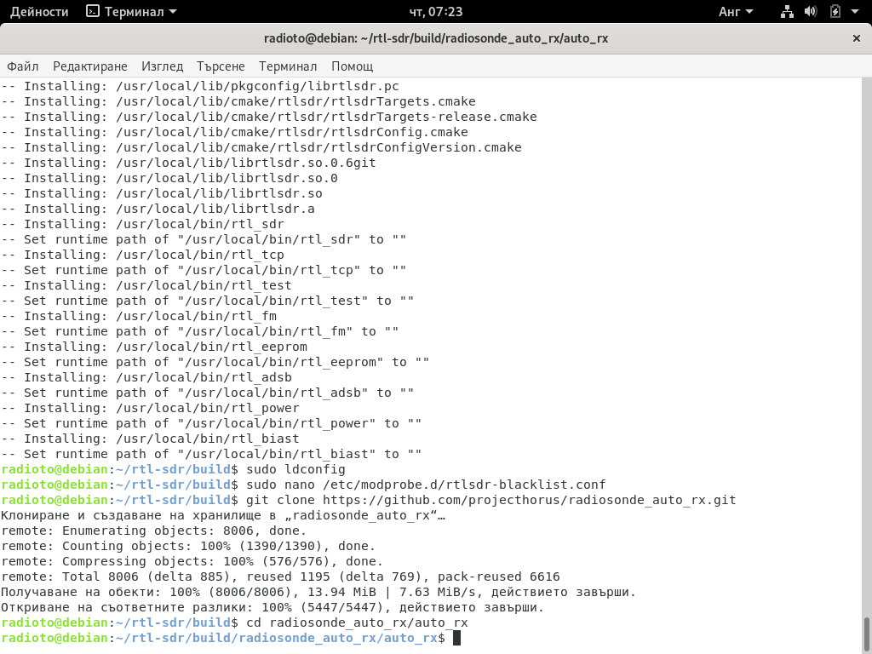Viewport: 872px width, 654px height.
Task: Open the clock showing чт, 07:23
Action: [435, 11]
